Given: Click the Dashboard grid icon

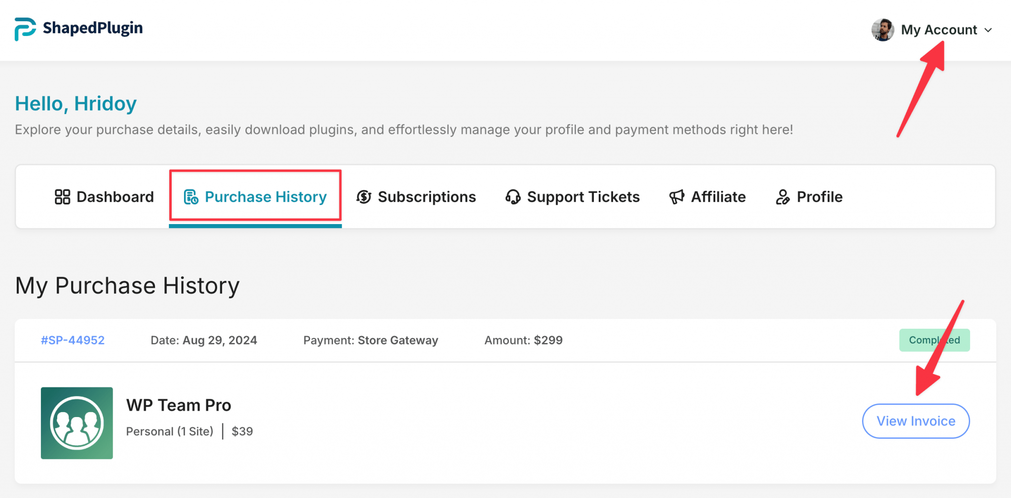Looking at the screenshot, I should [x=62, y=197].
